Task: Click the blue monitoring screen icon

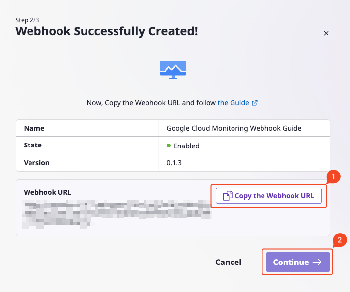Action: tap(173, 70)
